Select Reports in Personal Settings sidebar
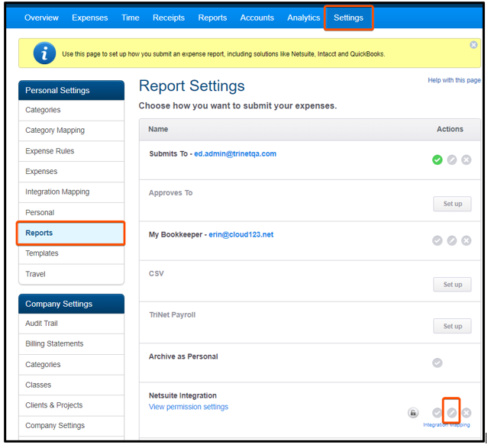The width and height of the screenshot is (488, 448). 71,233
